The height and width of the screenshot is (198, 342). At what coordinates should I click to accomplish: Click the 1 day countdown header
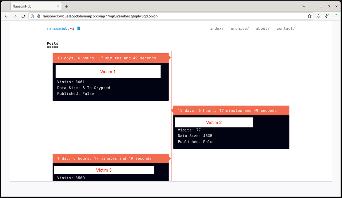coord(111,158)
